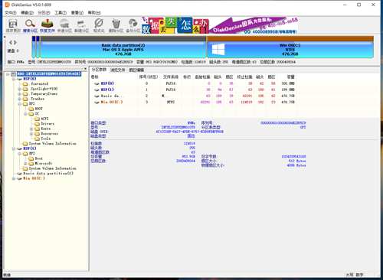383x280 pixels.
Task: Click the Save Changes toolbar icon
Action: [13, 26]
